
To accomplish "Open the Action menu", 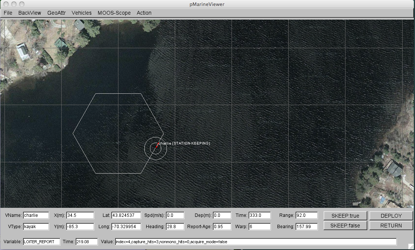I will pos(144,13).
